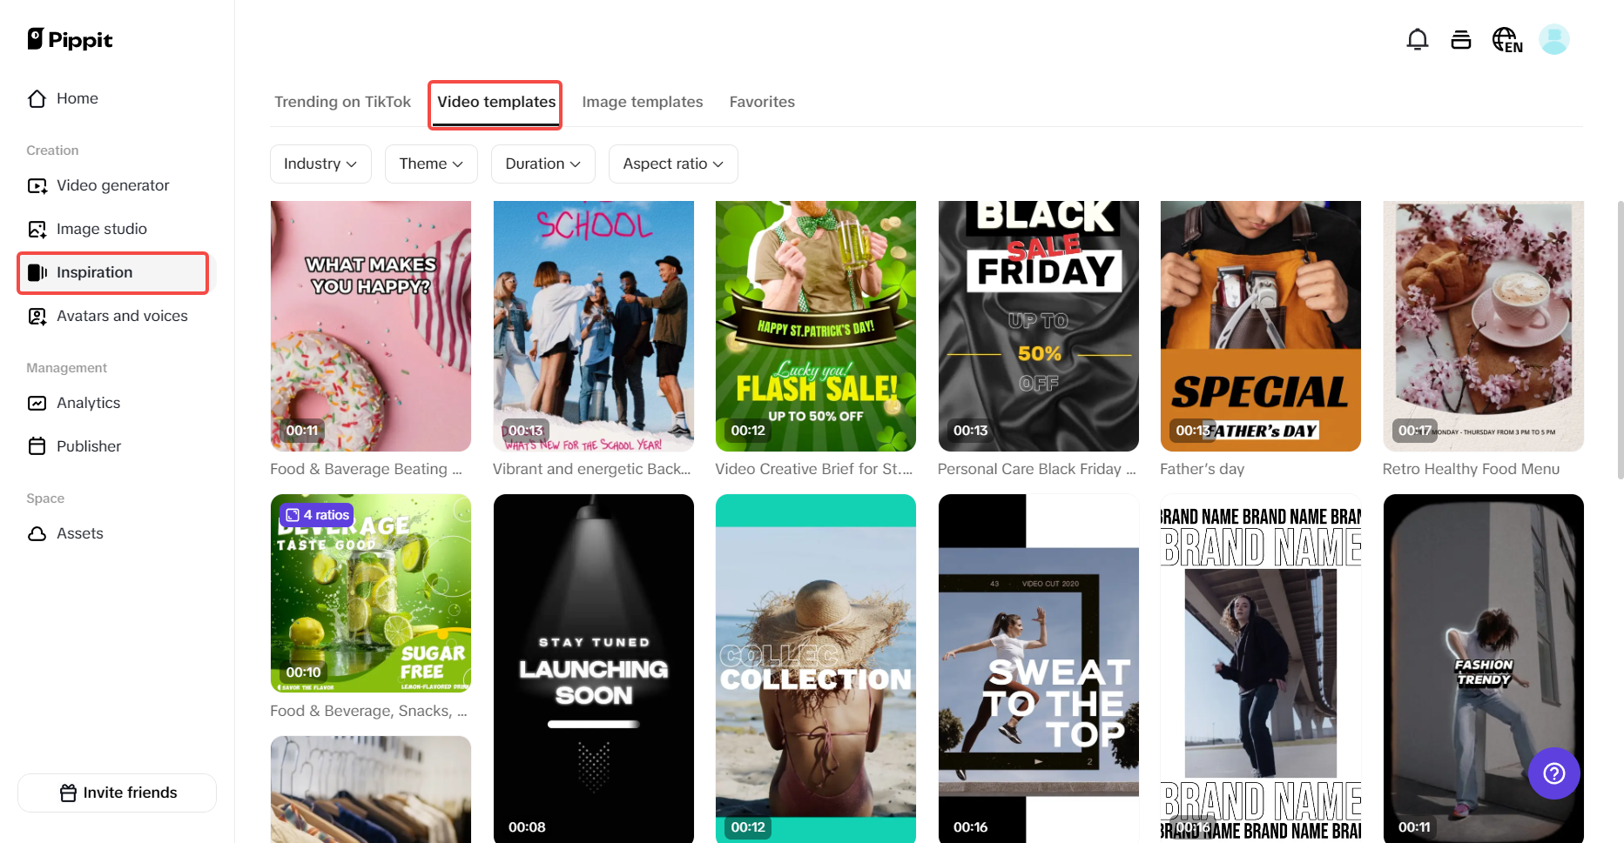Viewport: 1624px width, 843px height.
Task: Expand the Theme filter dropdown
Action: tap(431, 164)
